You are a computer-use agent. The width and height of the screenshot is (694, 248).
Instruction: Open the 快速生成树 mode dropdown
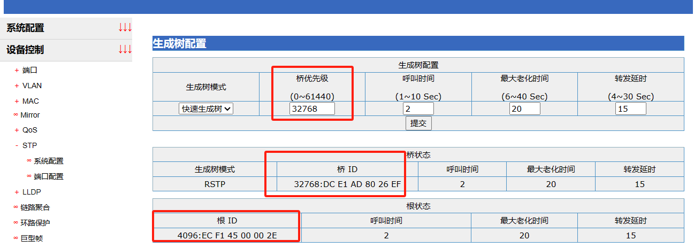click(x=206, y=108)
